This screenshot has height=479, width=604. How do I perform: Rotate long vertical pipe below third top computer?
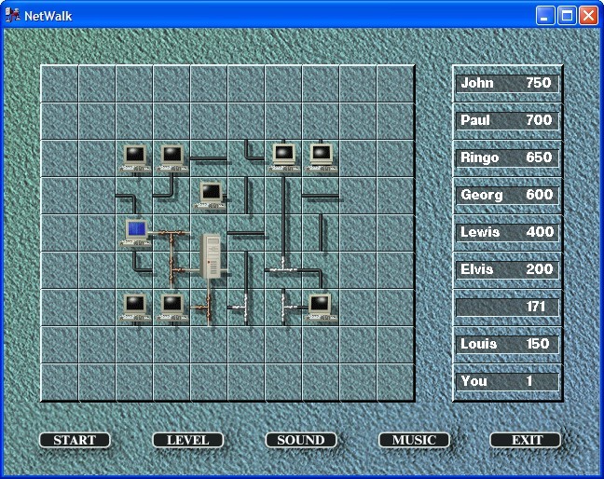click(284, 196)
